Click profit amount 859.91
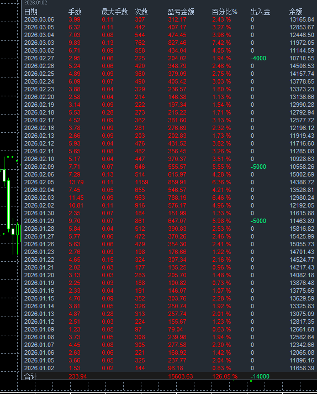 177,182
